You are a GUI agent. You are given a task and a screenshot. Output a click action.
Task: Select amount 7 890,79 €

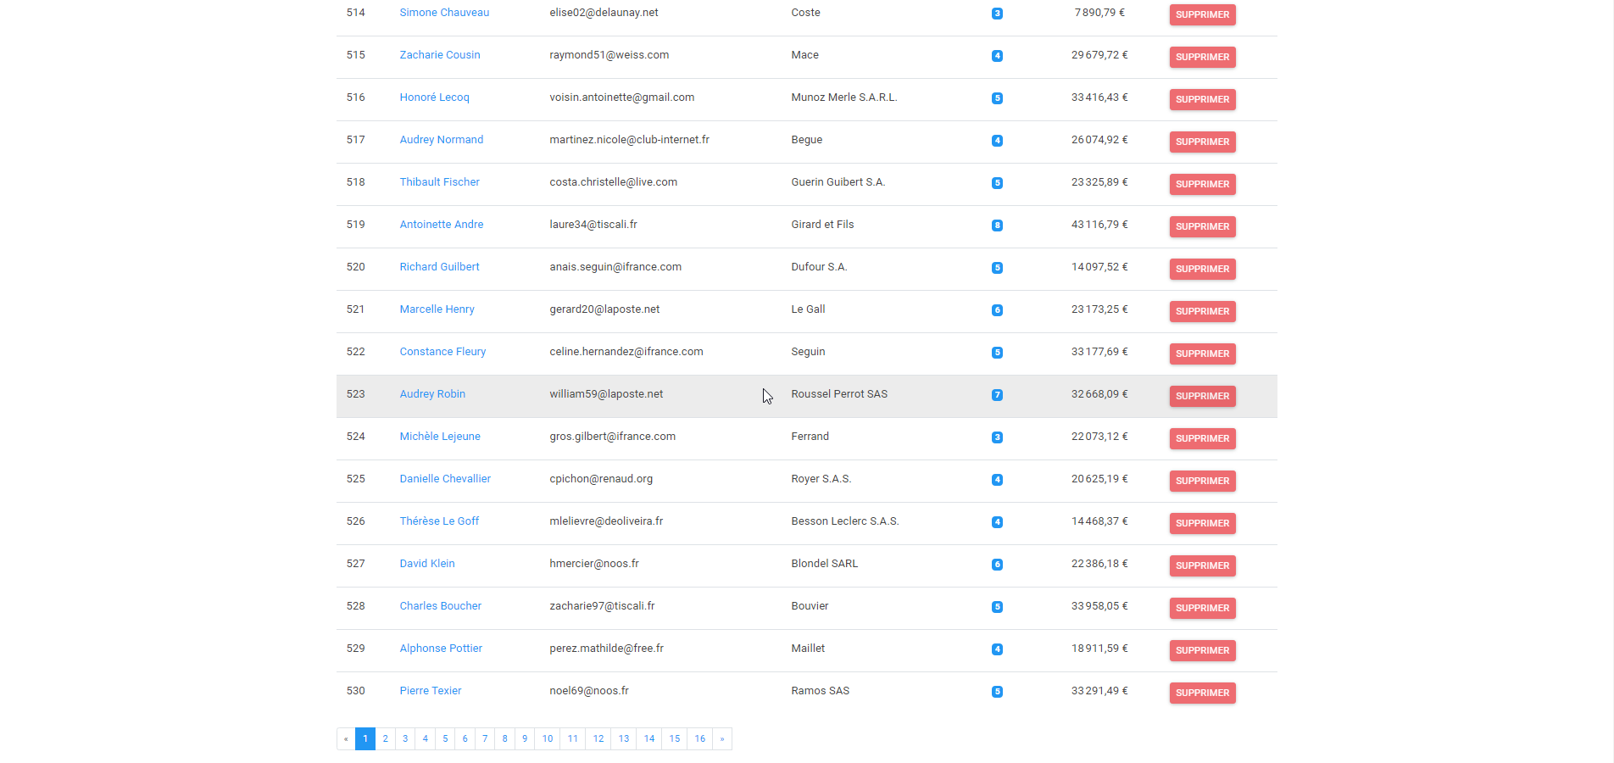(1099, 13)
